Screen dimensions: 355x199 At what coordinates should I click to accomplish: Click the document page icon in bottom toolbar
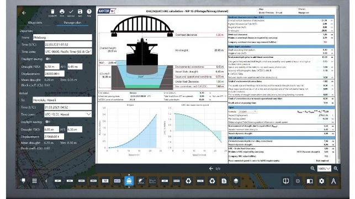[224, 181]
